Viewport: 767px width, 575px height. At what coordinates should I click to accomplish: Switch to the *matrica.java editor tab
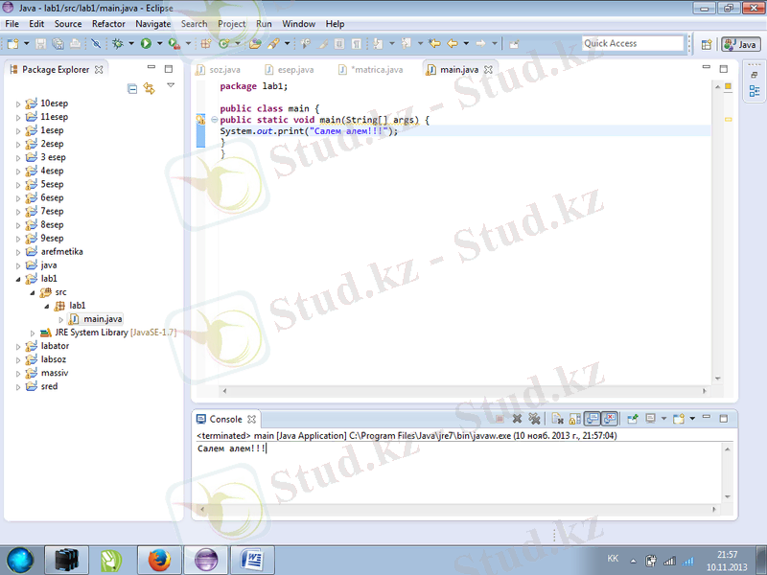[x=371, y=69]
